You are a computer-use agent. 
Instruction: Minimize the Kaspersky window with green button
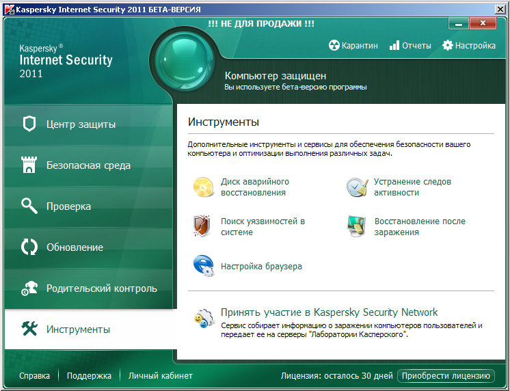pos(458,23)
